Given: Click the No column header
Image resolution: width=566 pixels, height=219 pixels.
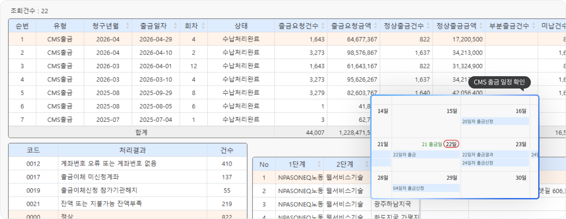Looking at the screenshot, I should click(264, 164).
